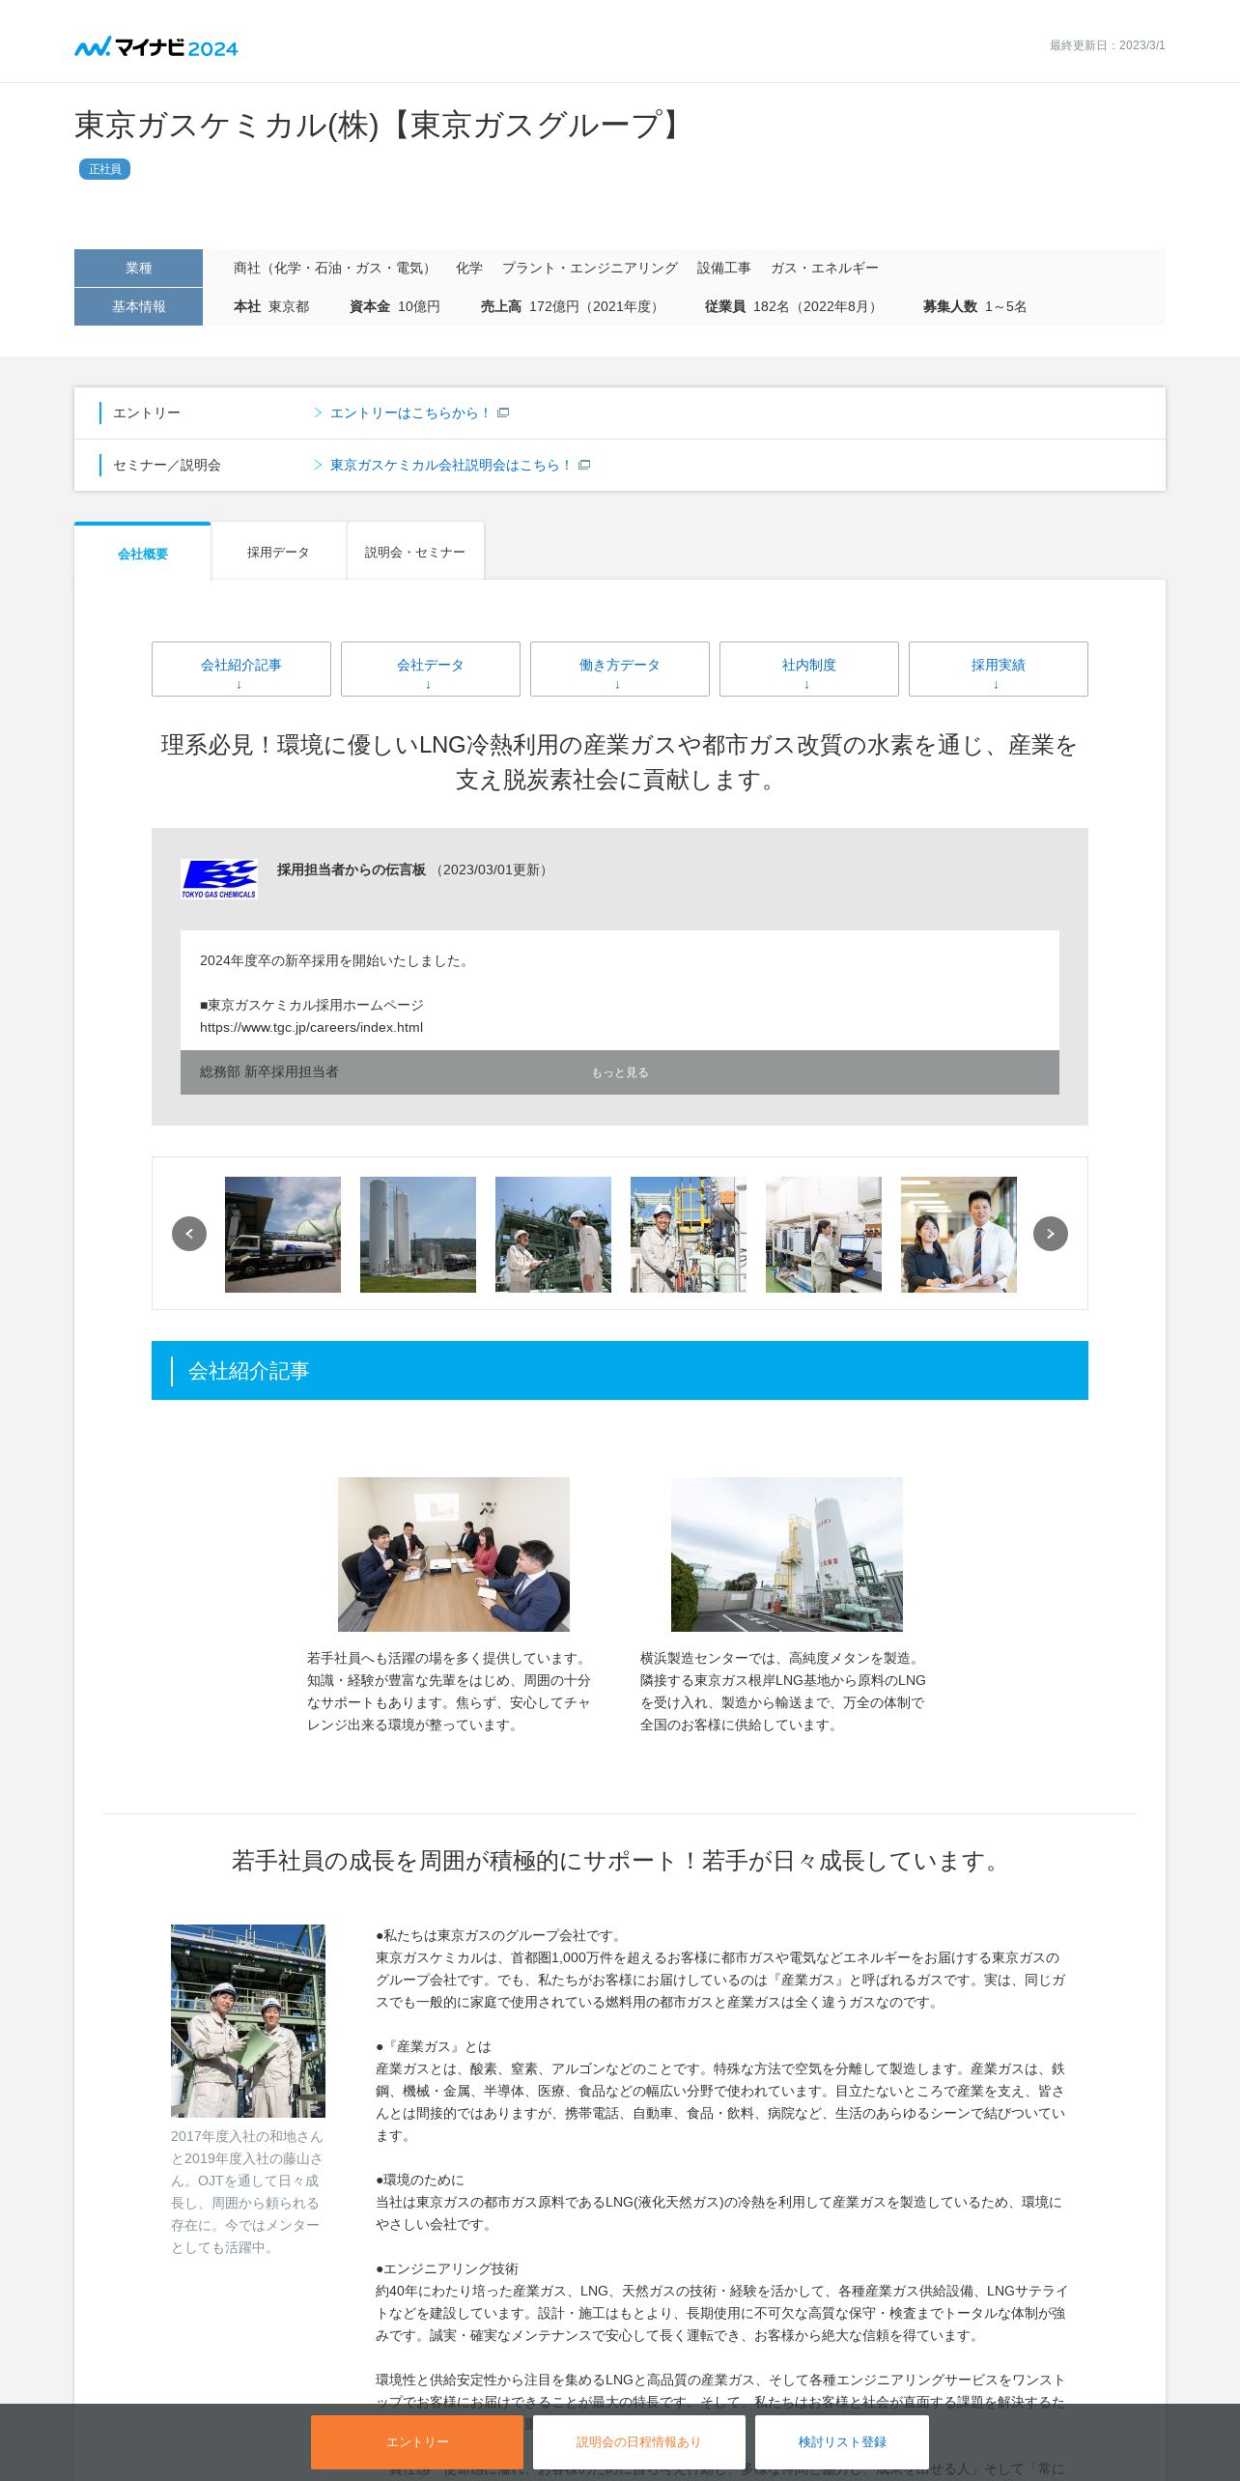Jump to 社内制度 section
Viewport: 1240px width, 2481px height.
tap(809, 669)
